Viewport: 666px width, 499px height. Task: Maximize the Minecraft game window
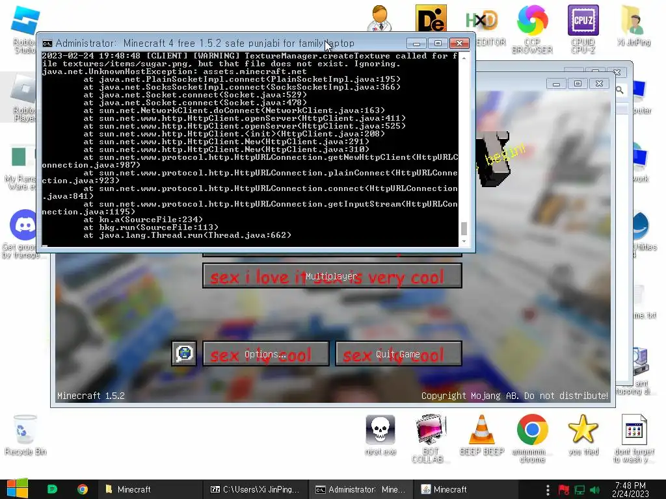pos(578,84)
